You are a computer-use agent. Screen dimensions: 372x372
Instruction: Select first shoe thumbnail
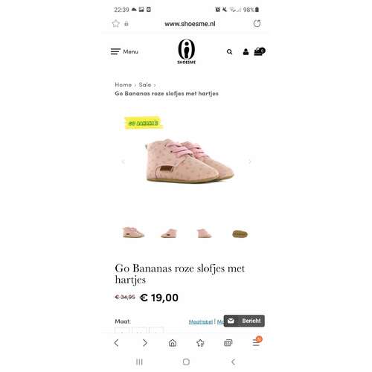point(133,233)
